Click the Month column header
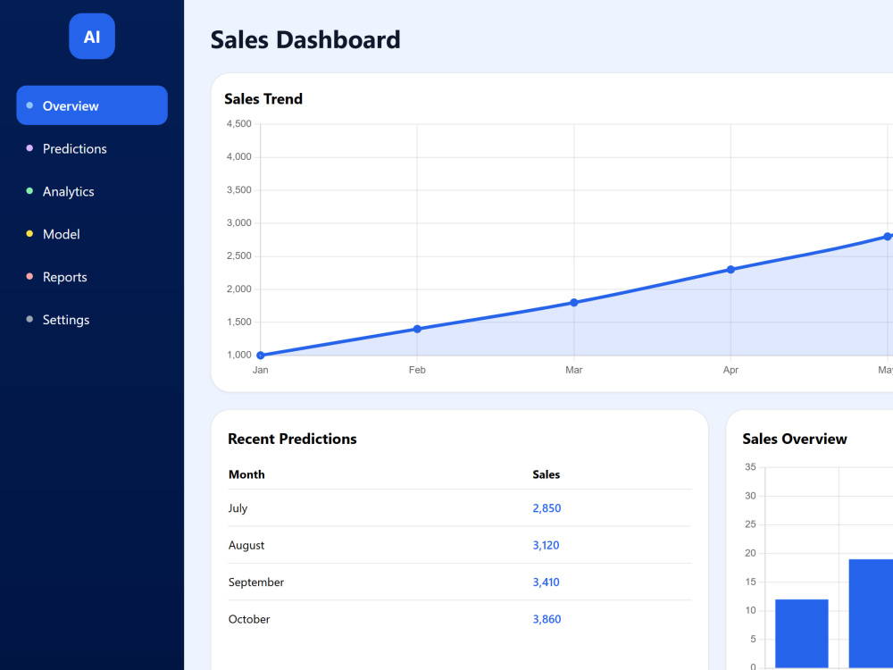 (x=246, y=474)
